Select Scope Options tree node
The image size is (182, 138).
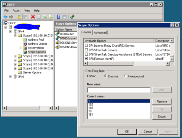tap(37, 52)
